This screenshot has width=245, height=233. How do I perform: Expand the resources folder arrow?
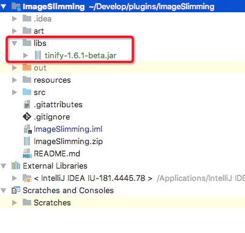pos(15,80)
